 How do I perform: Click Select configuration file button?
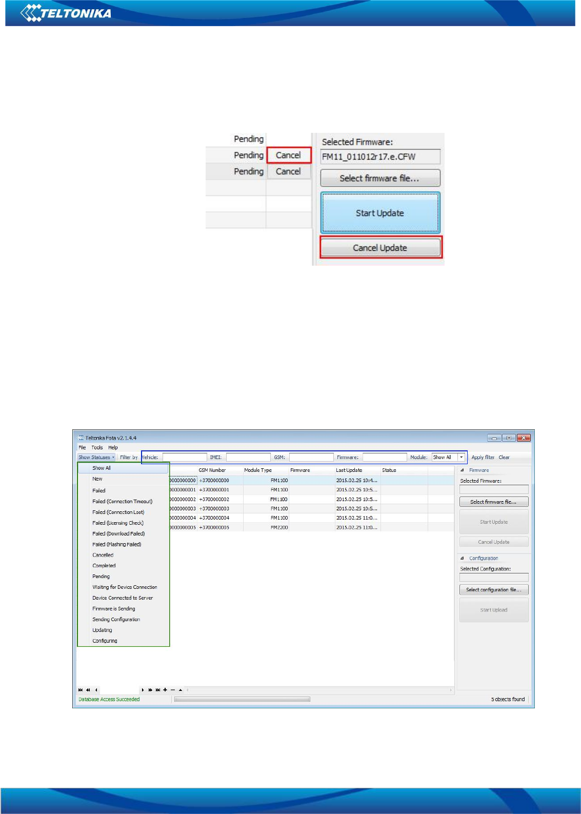[494, 590]
